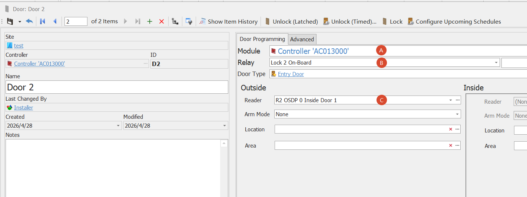The image size is (527, 197).
Task: Click the toolbar grip handle
Action: (3, 21)
